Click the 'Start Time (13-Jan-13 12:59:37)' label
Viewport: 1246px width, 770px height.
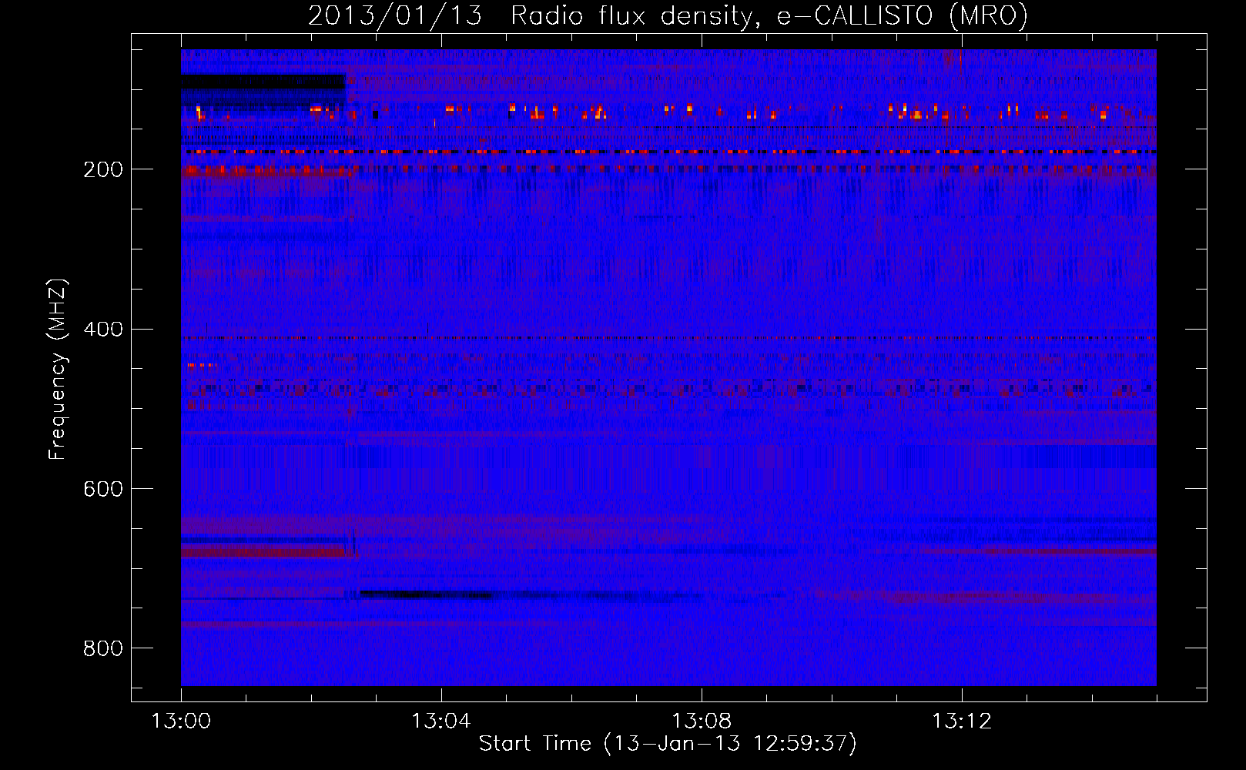point(668,744)
